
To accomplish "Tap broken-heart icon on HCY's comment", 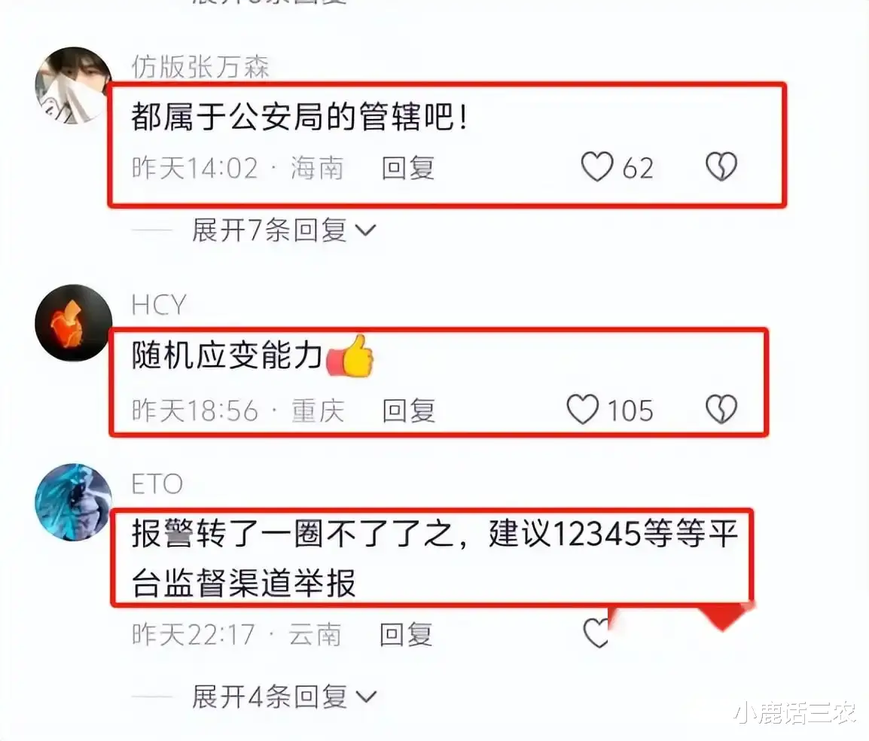I will coord(721,410).
